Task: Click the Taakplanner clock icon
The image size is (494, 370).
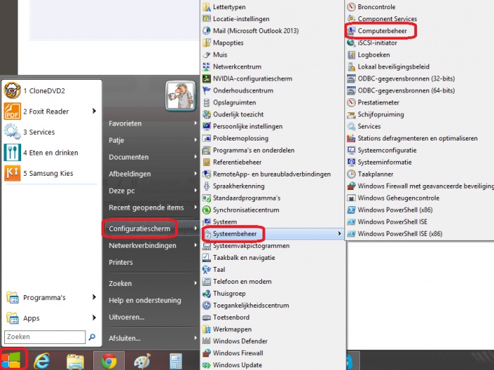Action: [351, 174]
